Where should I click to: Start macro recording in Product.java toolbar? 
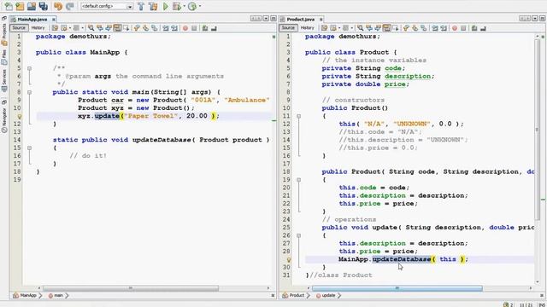point(455,28)
